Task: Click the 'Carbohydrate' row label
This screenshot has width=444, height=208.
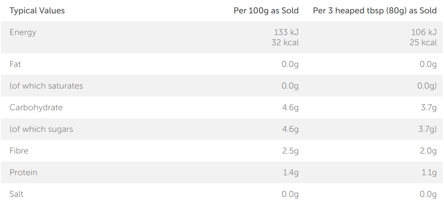Action: (36, 107)
